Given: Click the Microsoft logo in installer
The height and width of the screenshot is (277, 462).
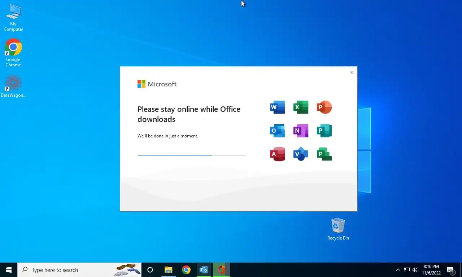Looking at the screenshot, I should click(157, 84).
